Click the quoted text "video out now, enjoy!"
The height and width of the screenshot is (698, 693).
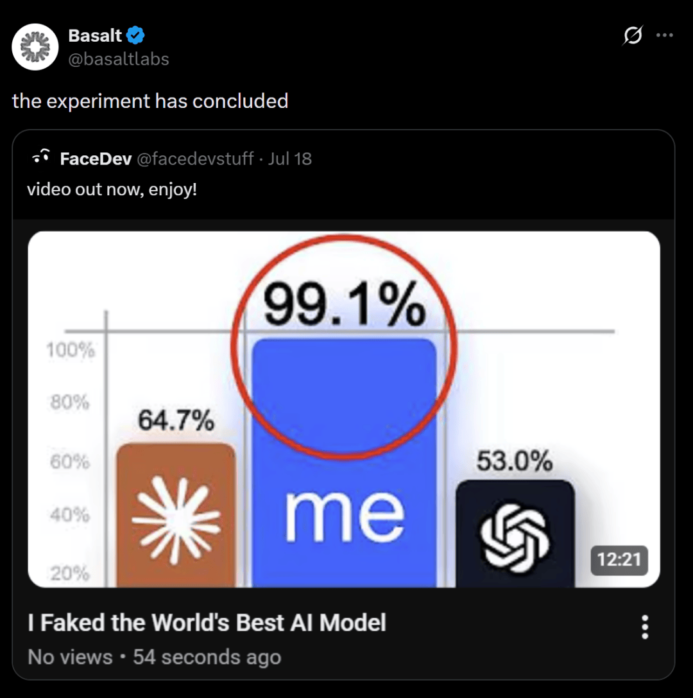[x=112, y=189]
